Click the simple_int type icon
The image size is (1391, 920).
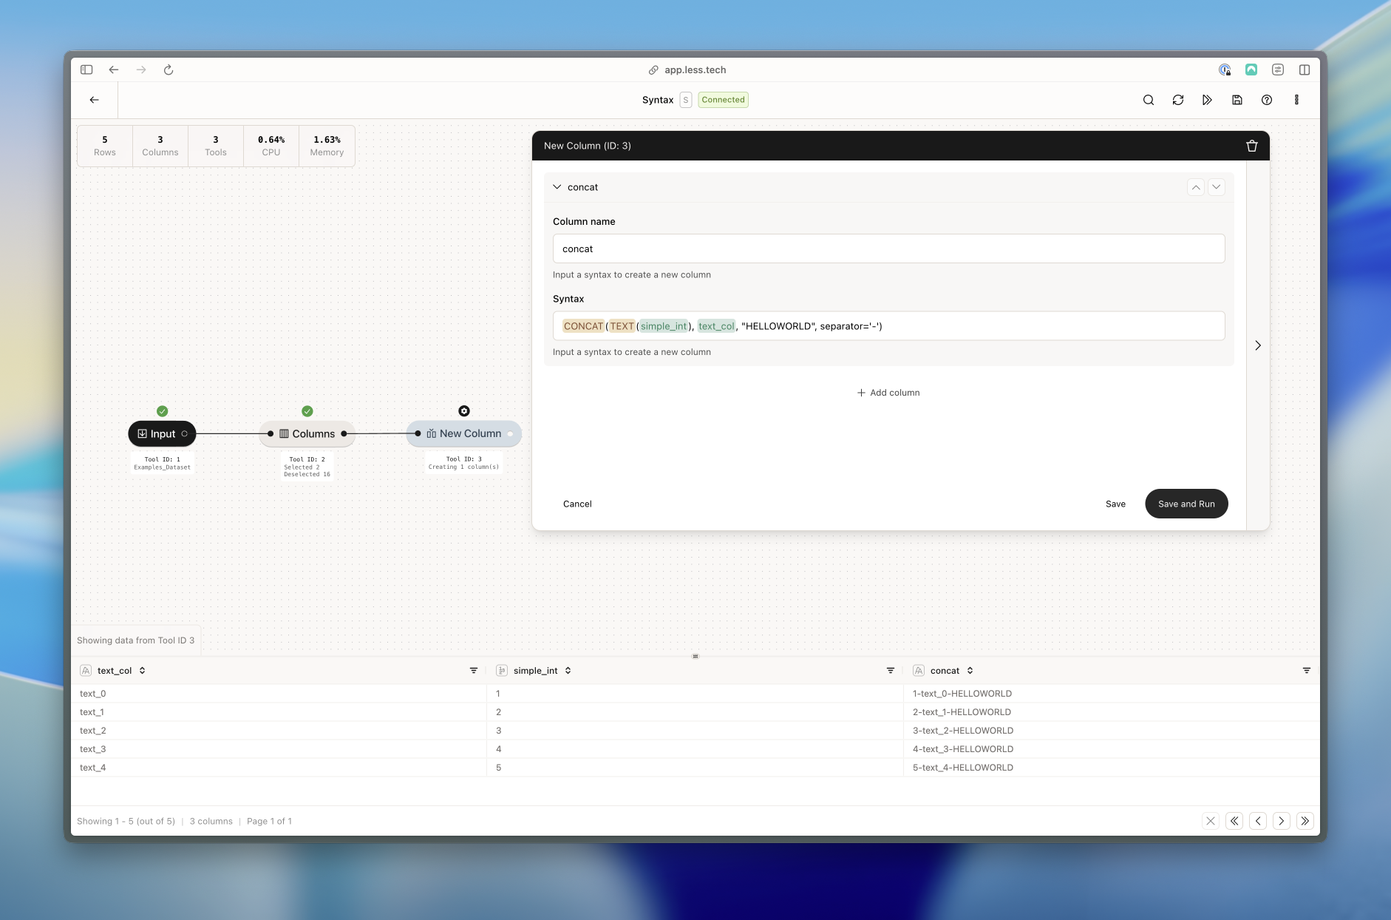[x=502, y=671]
